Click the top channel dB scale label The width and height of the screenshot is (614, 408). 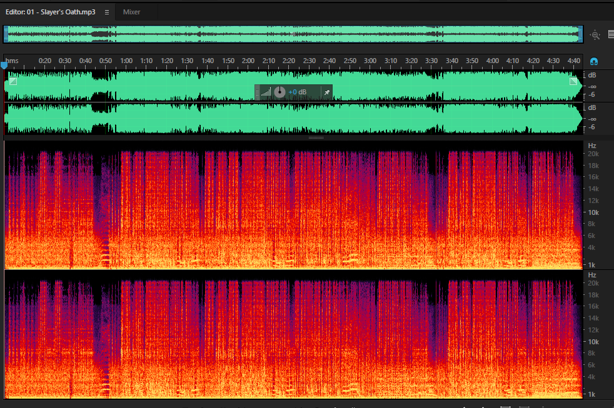pyautogui.click(x=592, y=75)
